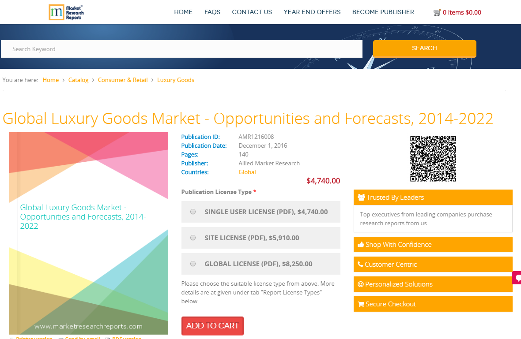Open YEAR END OFFERS menu item
The image size is (521, 339).
point(312,12)
